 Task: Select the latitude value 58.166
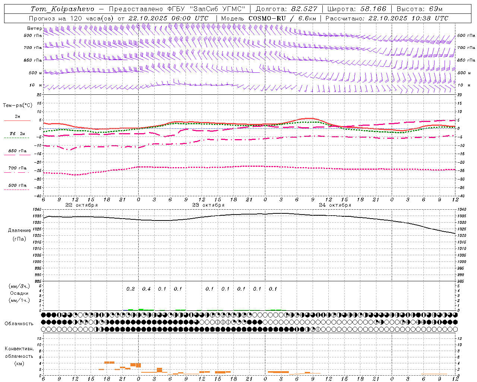click(373, 9)
